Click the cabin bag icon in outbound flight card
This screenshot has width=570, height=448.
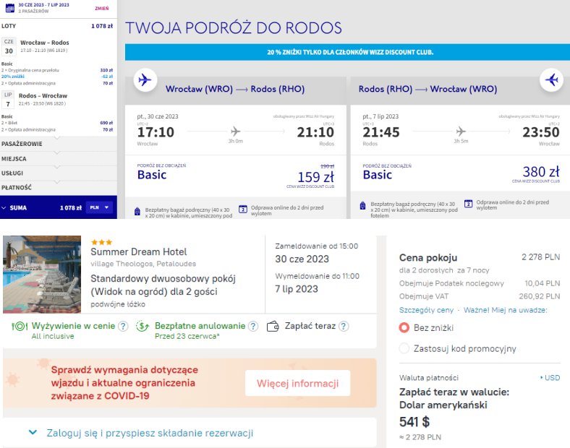click(137, 211)
